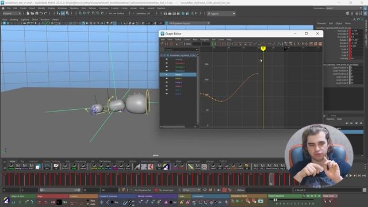Toggle Translate X curve visibility in Graph Editor
368x207 pixels.
coord(167,63)
